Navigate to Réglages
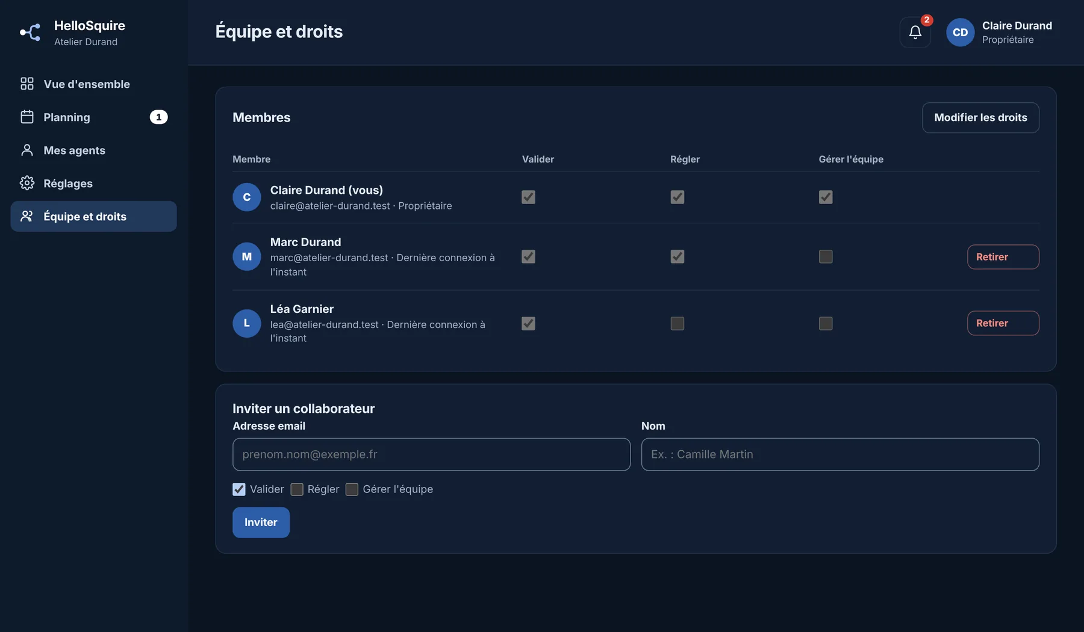The width and height of the screenshot is (1084, 632). [93, 183]
